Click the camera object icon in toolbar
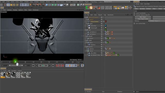The image size is (165, 93). pos(64,5)
